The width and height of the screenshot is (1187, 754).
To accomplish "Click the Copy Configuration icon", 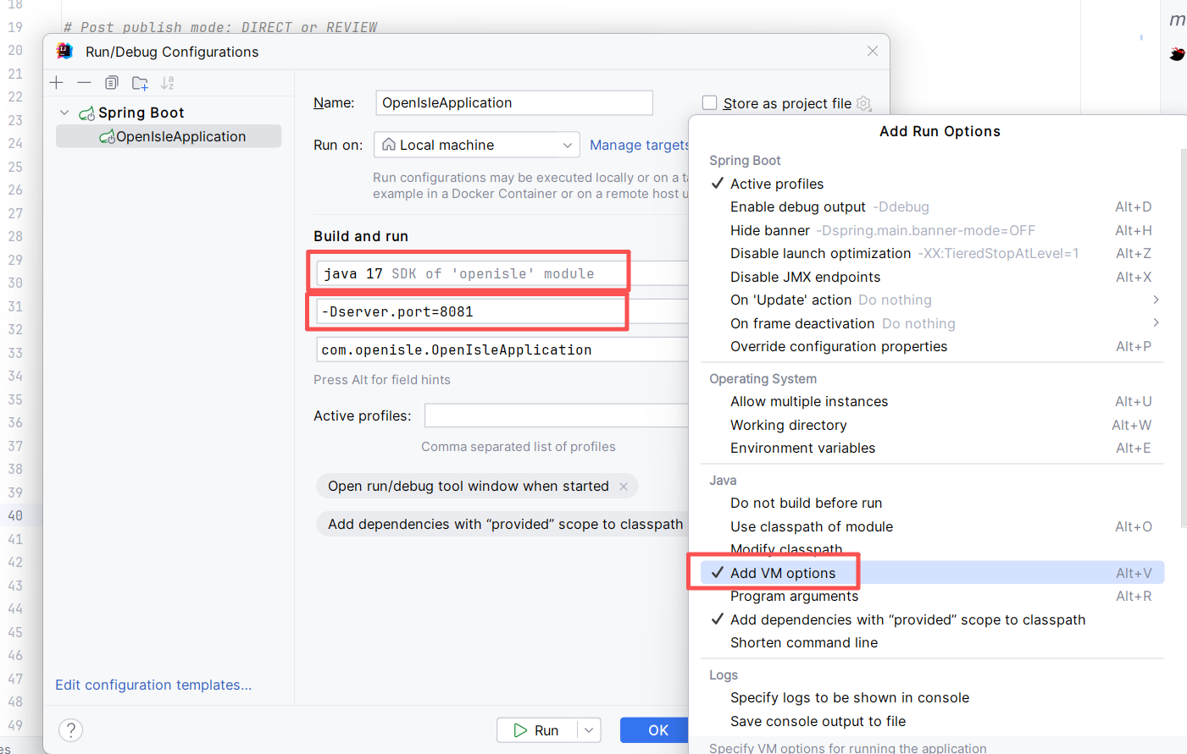I will pyautogui.click(x=112, y=83).
